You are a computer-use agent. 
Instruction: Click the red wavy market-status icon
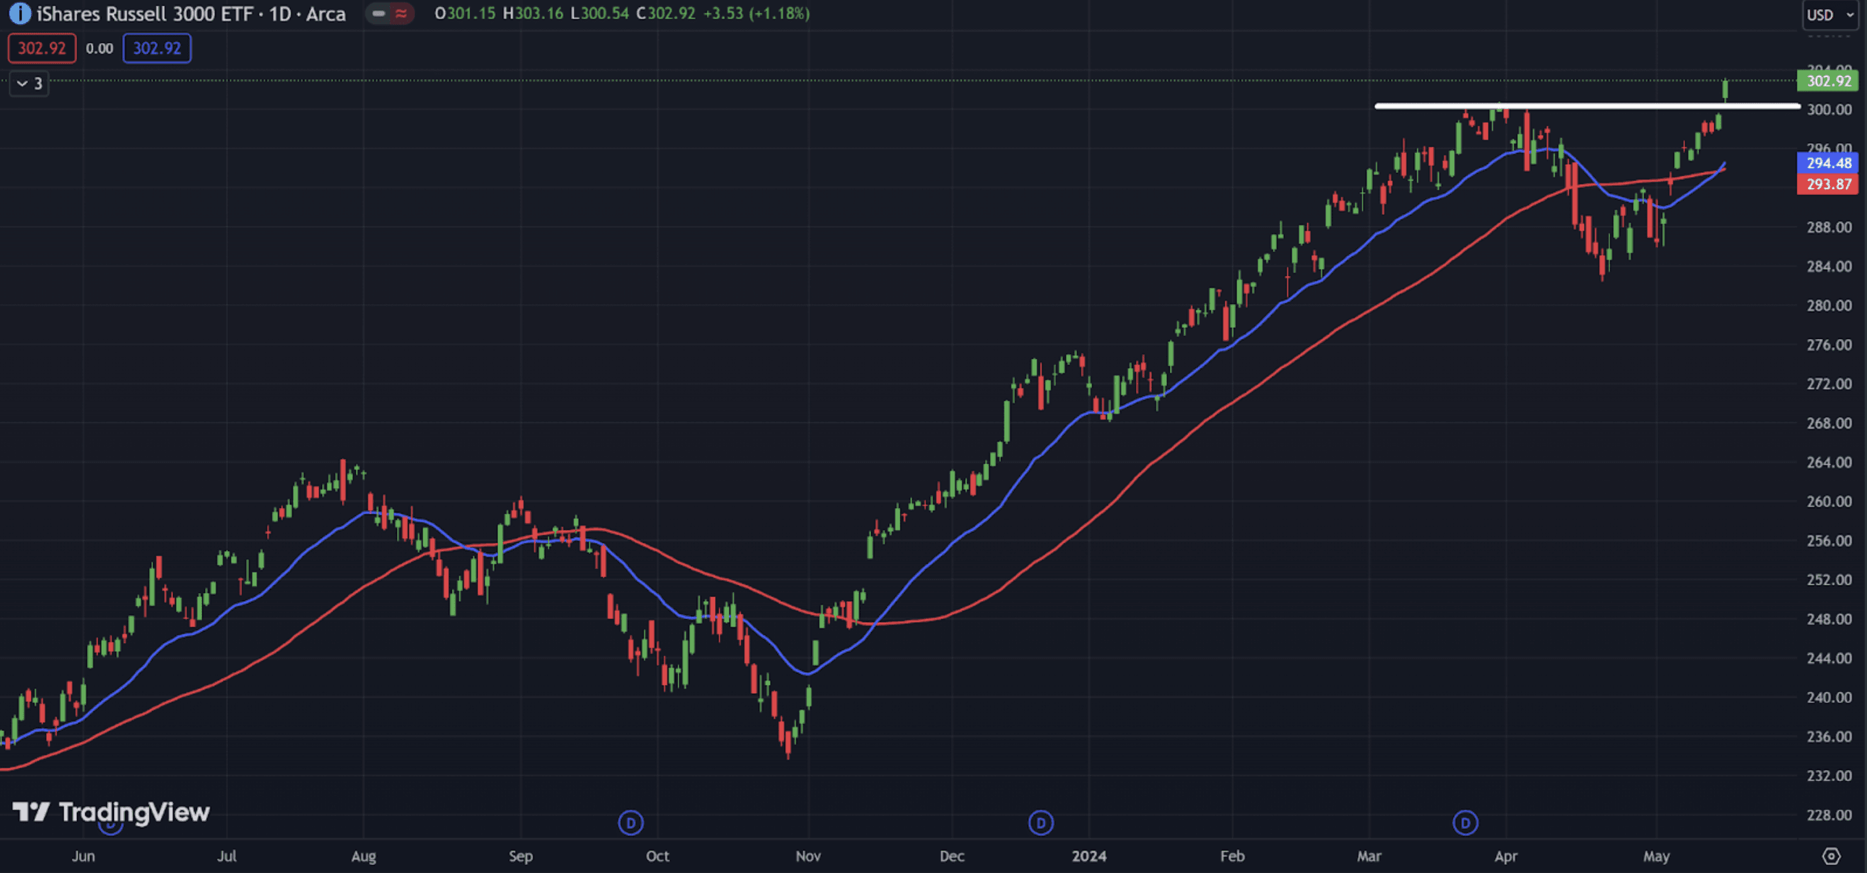tap(400, 14)
